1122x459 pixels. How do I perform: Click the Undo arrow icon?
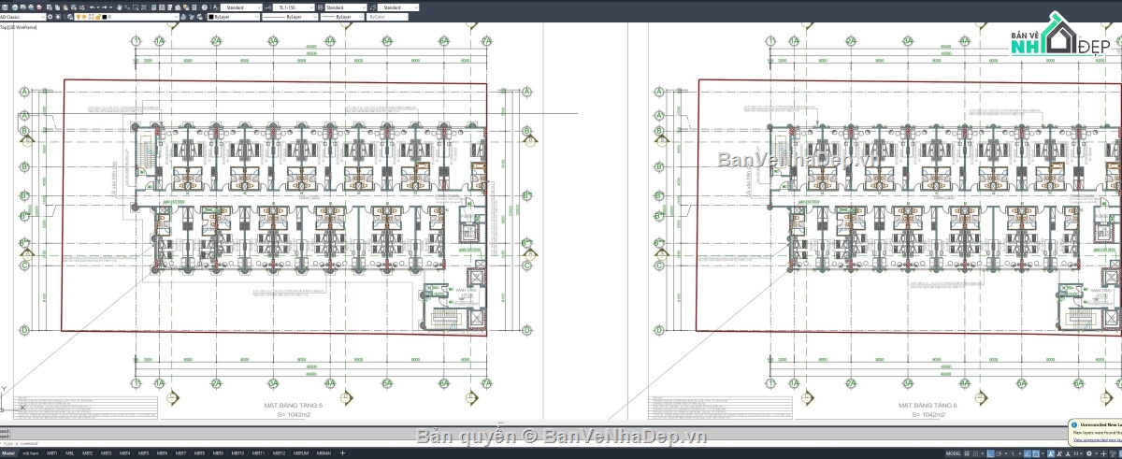point(92,7)
